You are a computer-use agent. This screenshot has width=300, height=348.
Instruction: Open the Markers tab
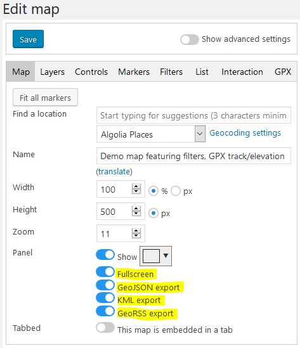[134, 72]
